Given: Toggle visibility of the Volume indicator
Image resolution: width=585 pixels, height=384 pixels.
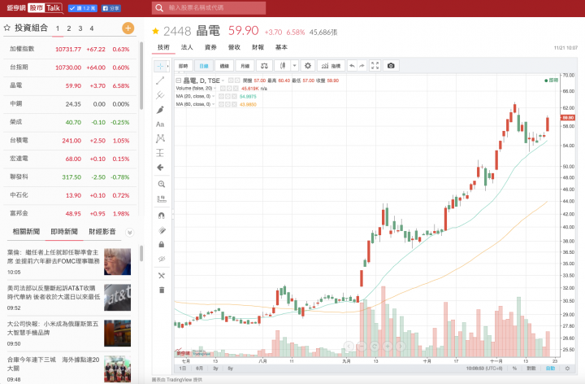Looking at the screenshot, I should (x=223, y=89).
